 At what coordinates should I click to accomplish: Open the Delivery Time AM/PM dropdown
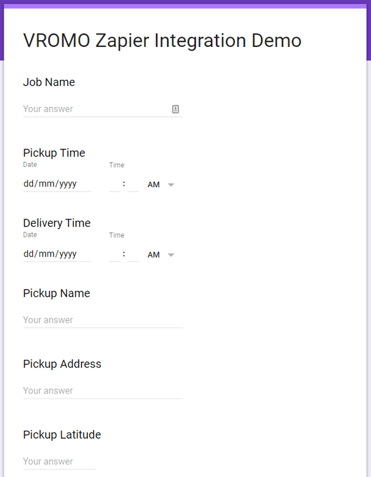click(161, 255)
